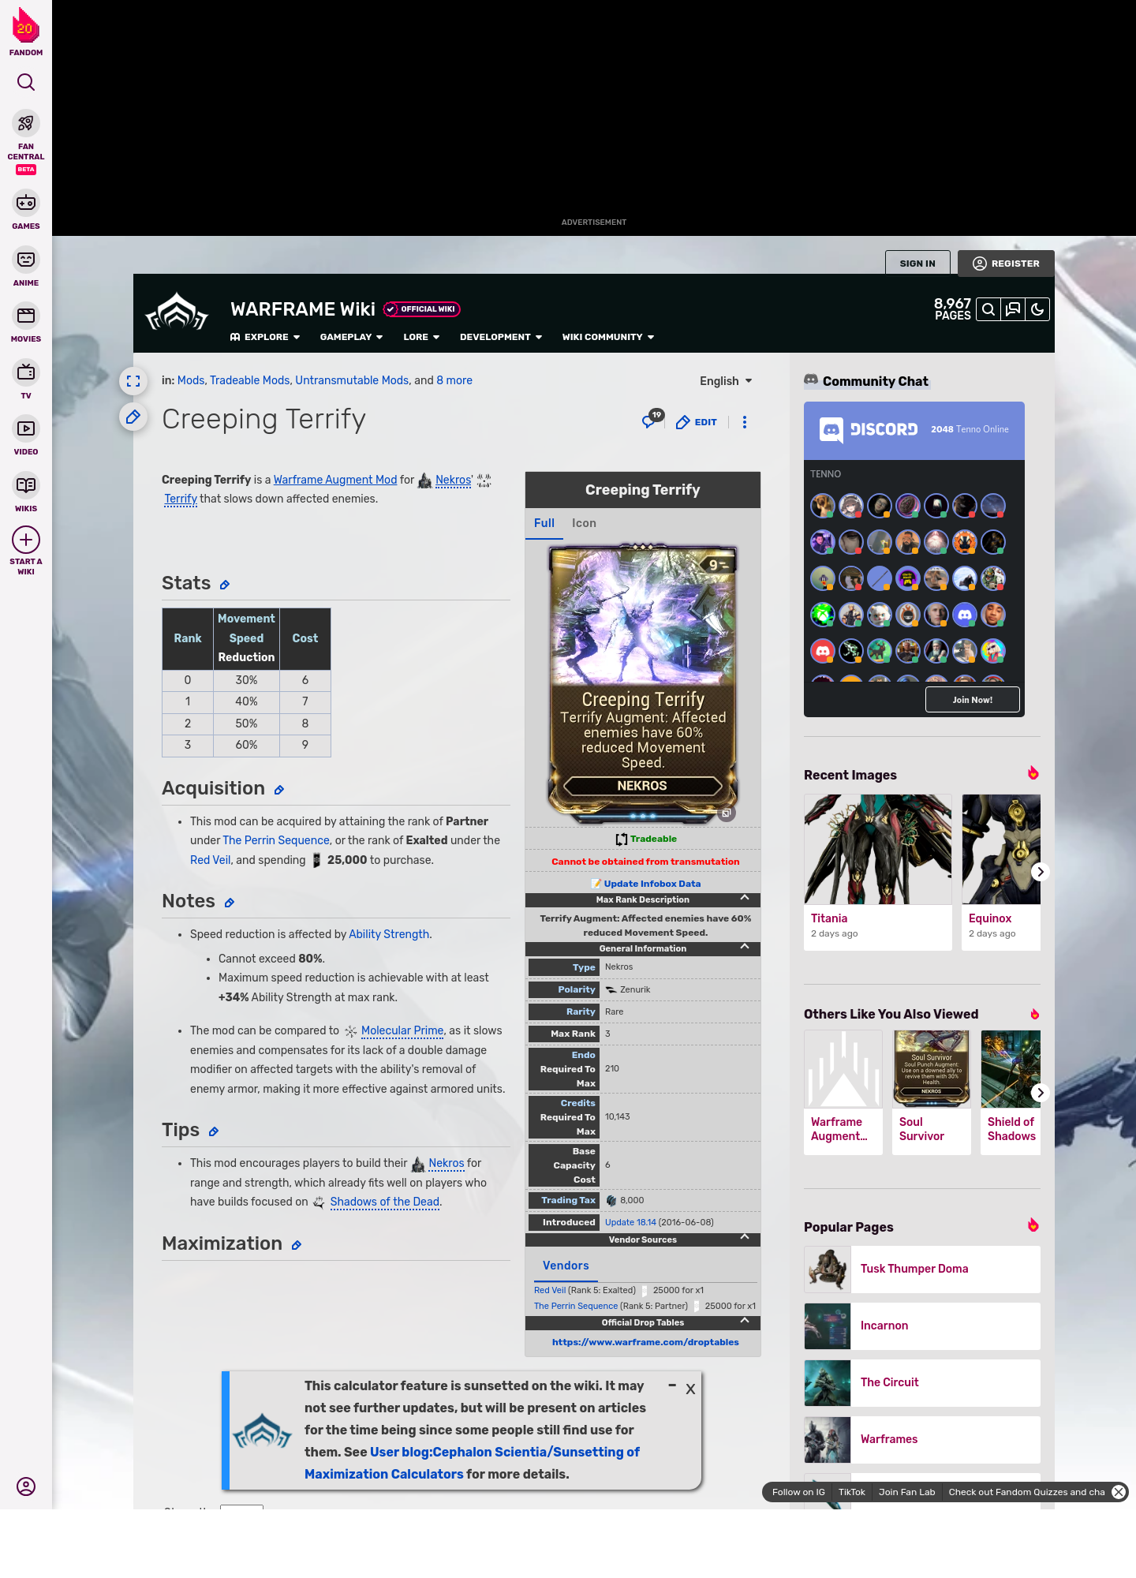Image resolution: width=1136 pixels, height=1578 pixels.
Task: Open the Explore dropdown menu
Action: coord(265,337)
